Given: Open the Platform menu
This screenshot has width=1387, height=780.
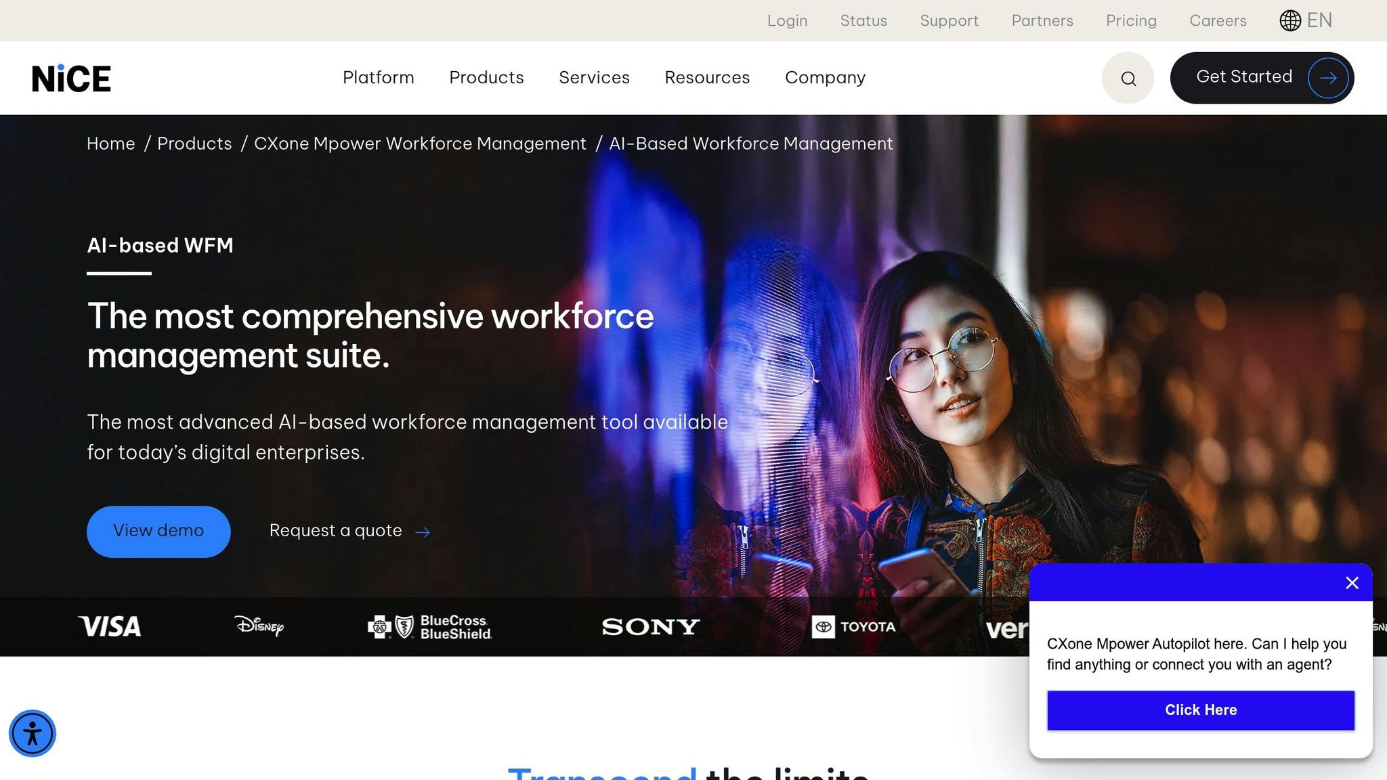Looking at the screenshot, I should (x=379, y=78).
